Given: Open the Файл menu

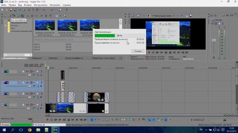Looking at the screenshot, I should [4, 5].
